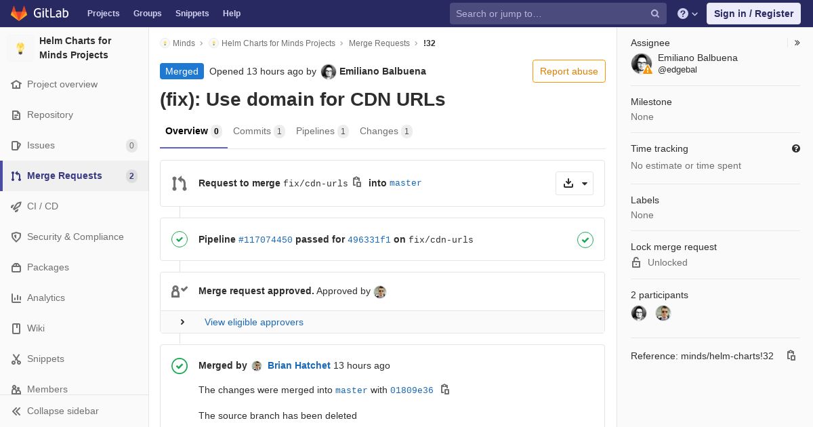Screen dimensions: 813x427
Task: Open the GitLab logo home link
Action: [39, 14]
